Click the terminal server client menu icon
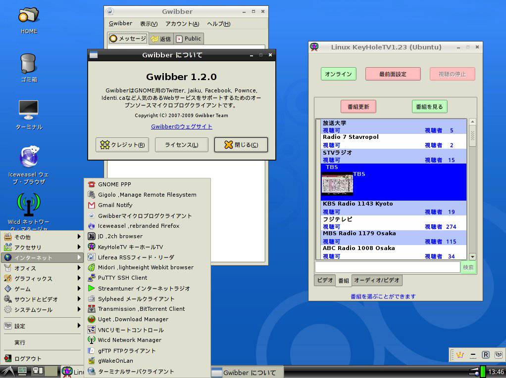This screenshot has height=378, width=506. coord(92,371)
